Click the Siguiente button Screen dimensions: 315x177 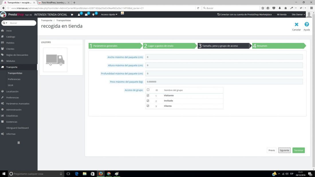(x=284, y=150)
